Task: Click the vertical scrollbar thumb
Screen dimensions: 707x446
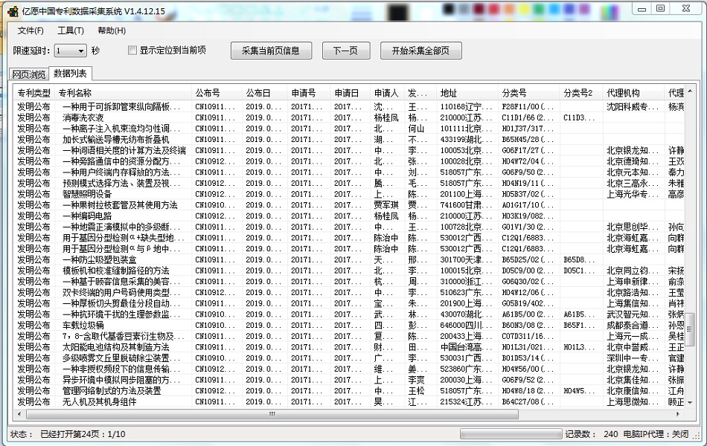Action: [x=690, y=329]
